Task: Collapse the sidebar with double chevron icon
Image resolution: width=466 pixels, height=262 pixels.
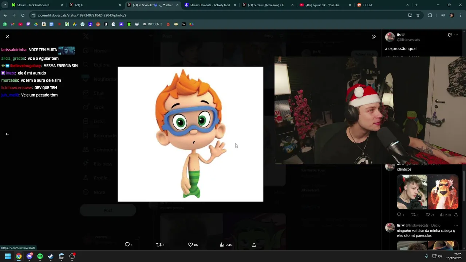Action: [x=374, y=37]
